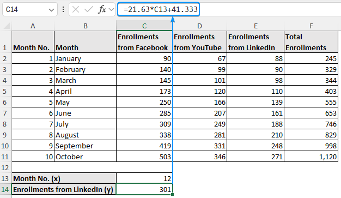
Task: Click the 'Enrollments from YouTube' header cell
Action: point(199,42)
